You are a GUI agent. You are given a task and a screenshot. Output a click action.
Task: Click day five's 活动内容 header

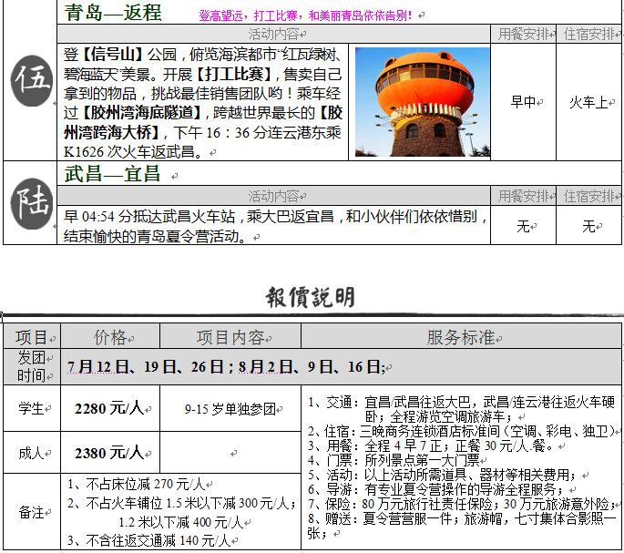pyautogui.click(x=274, y=35)
